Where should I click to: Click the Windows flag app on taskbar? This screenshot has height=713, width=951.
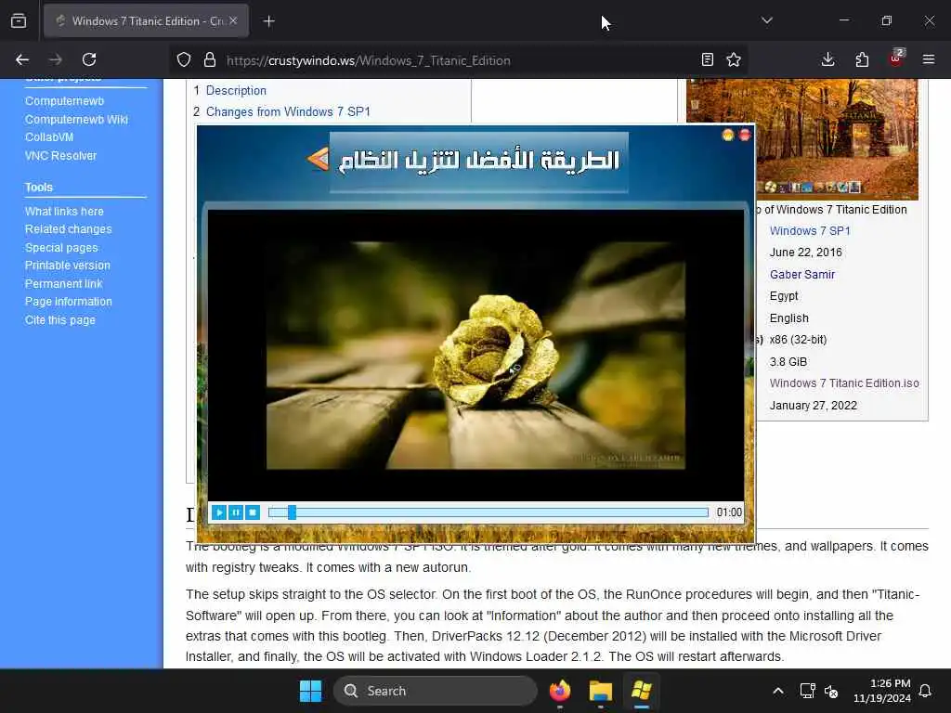pos(642,691)
